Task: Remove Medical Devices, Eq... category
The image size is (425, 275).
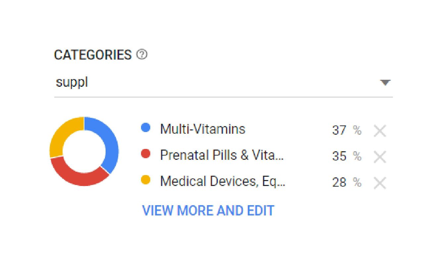Action: click(380, 183)
